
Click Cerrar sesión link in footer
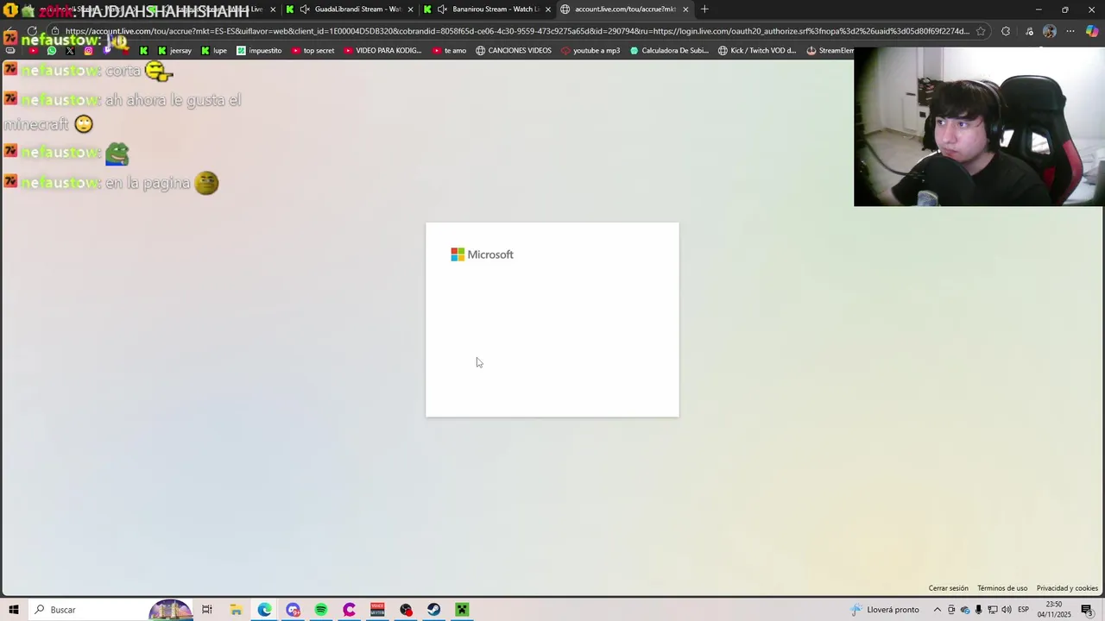tap(949, 588)
